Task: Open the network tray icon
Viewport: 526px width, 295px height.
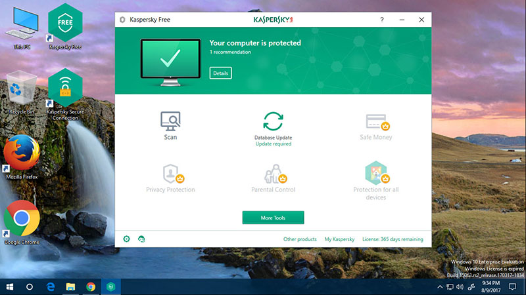Action: [x=450, y=286]
